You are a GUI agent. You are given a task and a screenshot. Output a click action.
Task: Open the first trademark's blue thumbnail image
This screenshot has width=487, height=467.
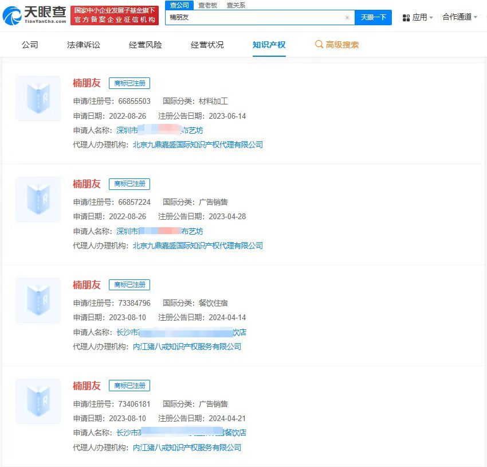[38, 98]
